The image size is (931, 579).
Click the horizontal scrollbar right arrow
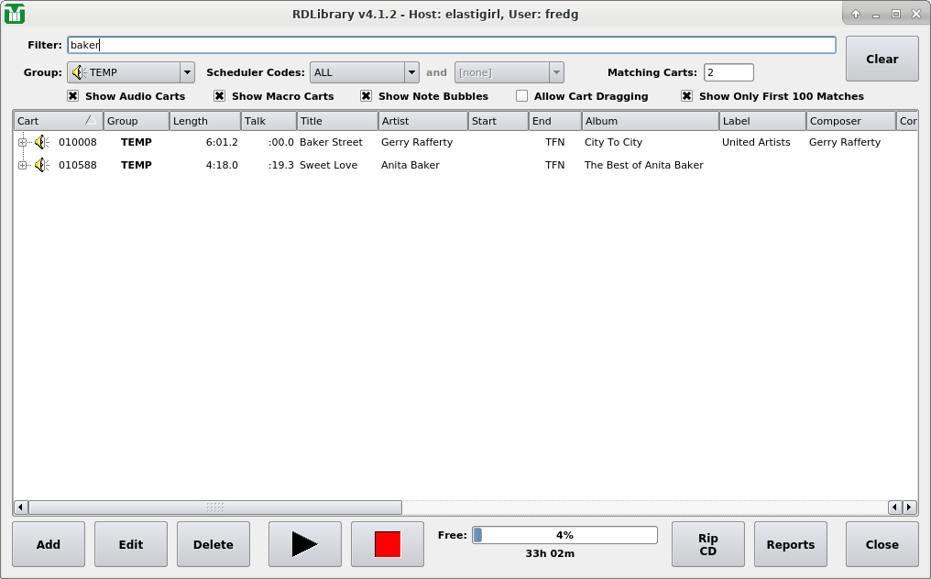tap(909, 508)
